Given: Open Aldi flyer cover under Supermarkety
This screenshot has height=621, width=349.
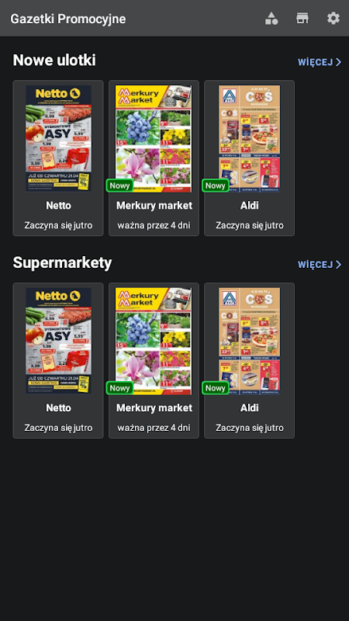Looking at the screenshot, I should click(x=249, y=341).
